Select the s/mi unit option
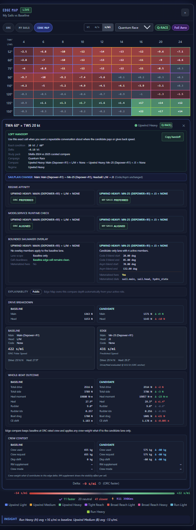196x530 pixels. pos(108,27)
